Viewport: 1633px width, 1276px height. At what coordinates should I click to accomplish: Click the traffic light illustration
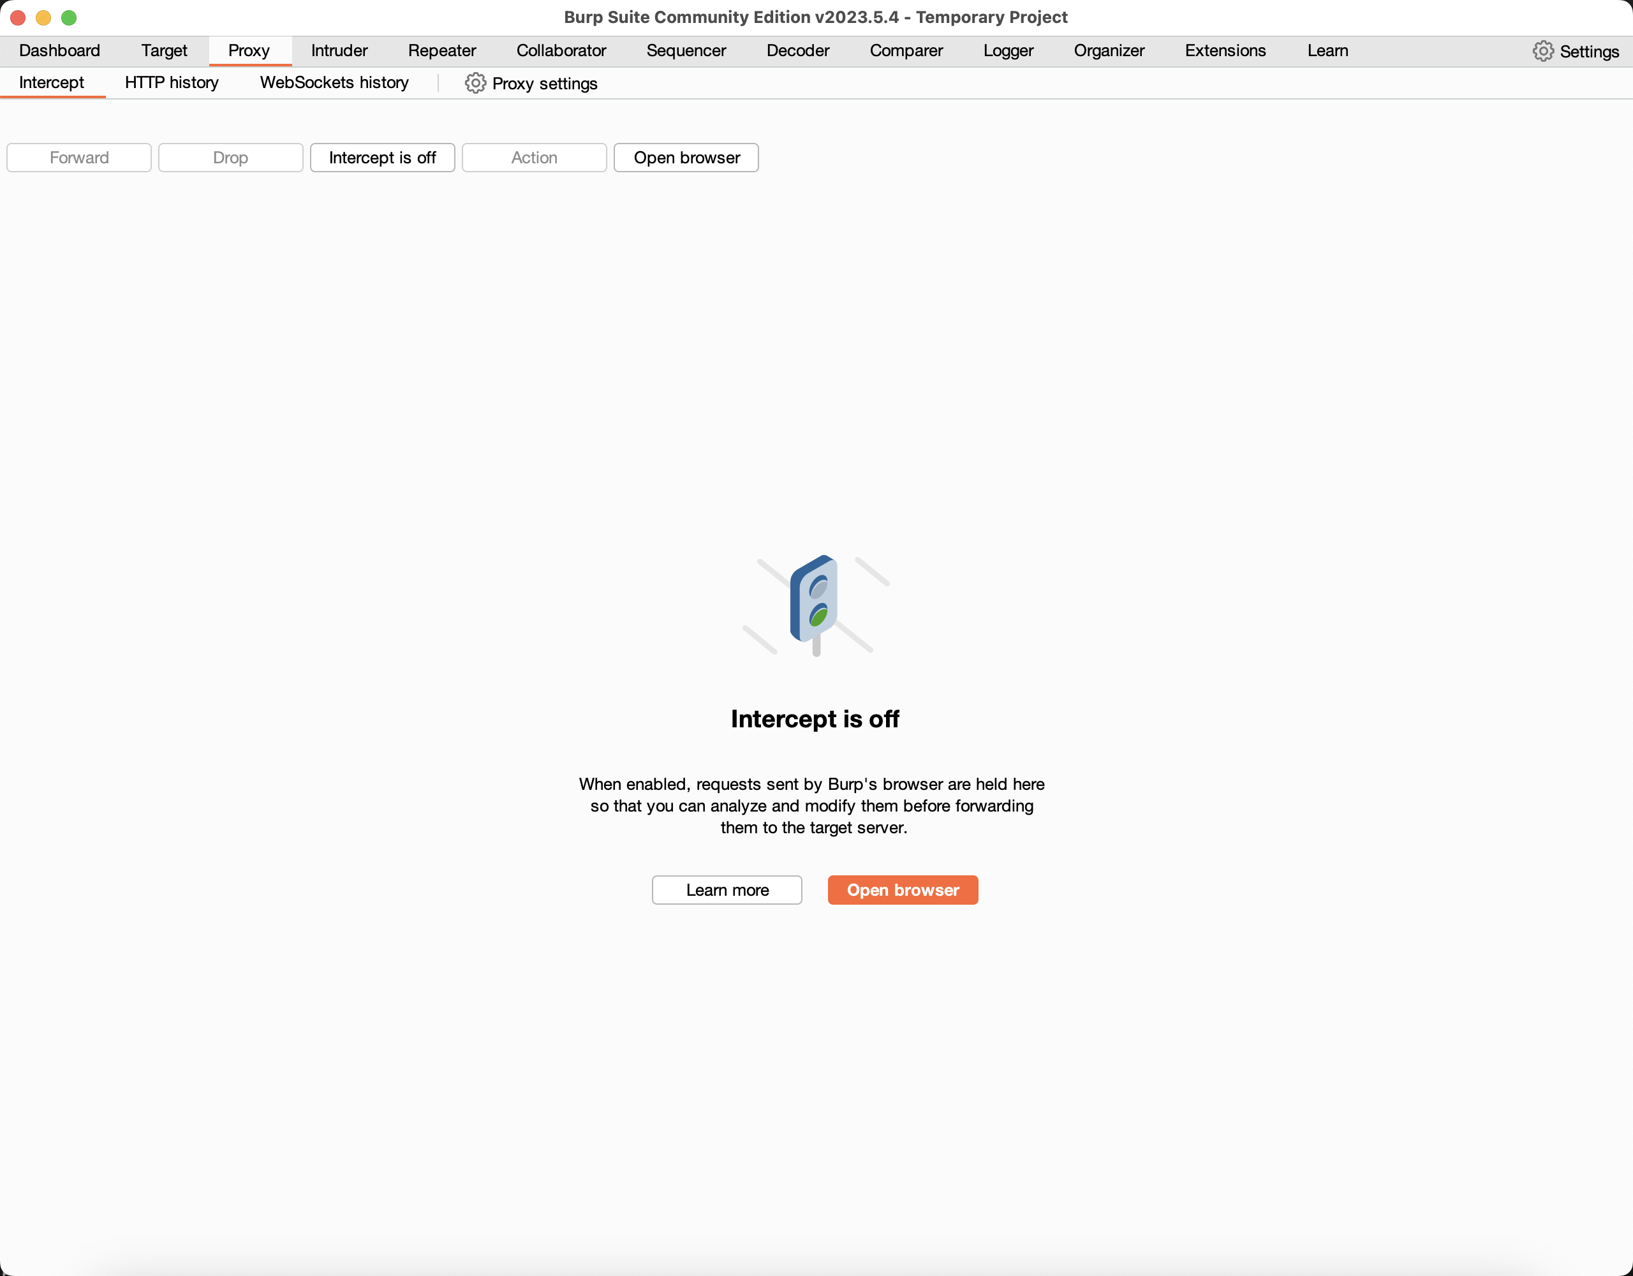816,605
